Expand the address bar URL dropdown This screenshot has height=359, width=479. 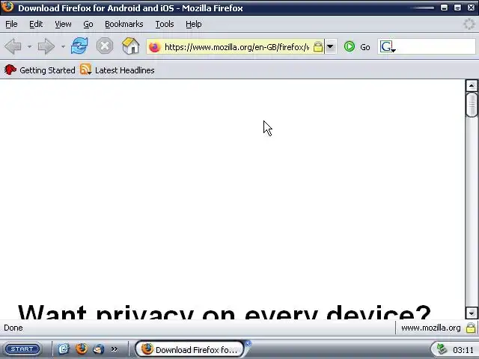pos(330,46)
